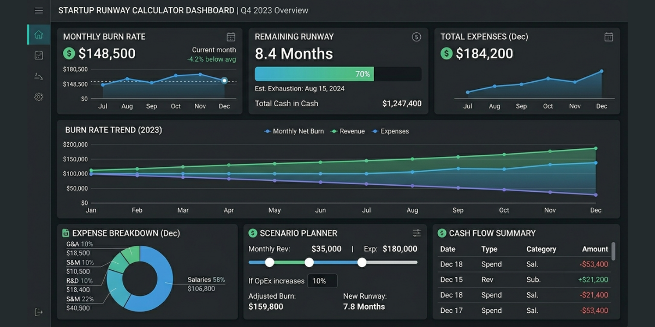Click the Expense Breakdown document icon
The image size is (655, 327).
(66, 233)
